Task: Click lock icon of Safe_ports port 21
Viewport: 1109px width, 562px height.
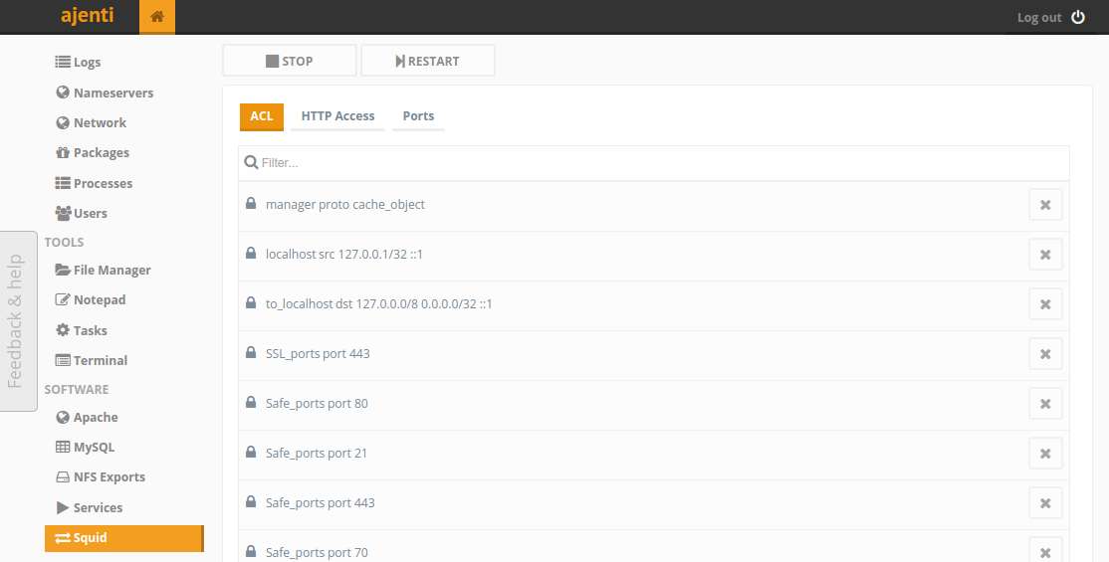Action: click(251, 452)
